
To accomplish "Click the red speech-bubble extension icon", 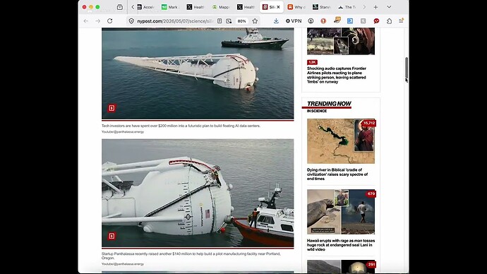I will [x=376, y=20].
